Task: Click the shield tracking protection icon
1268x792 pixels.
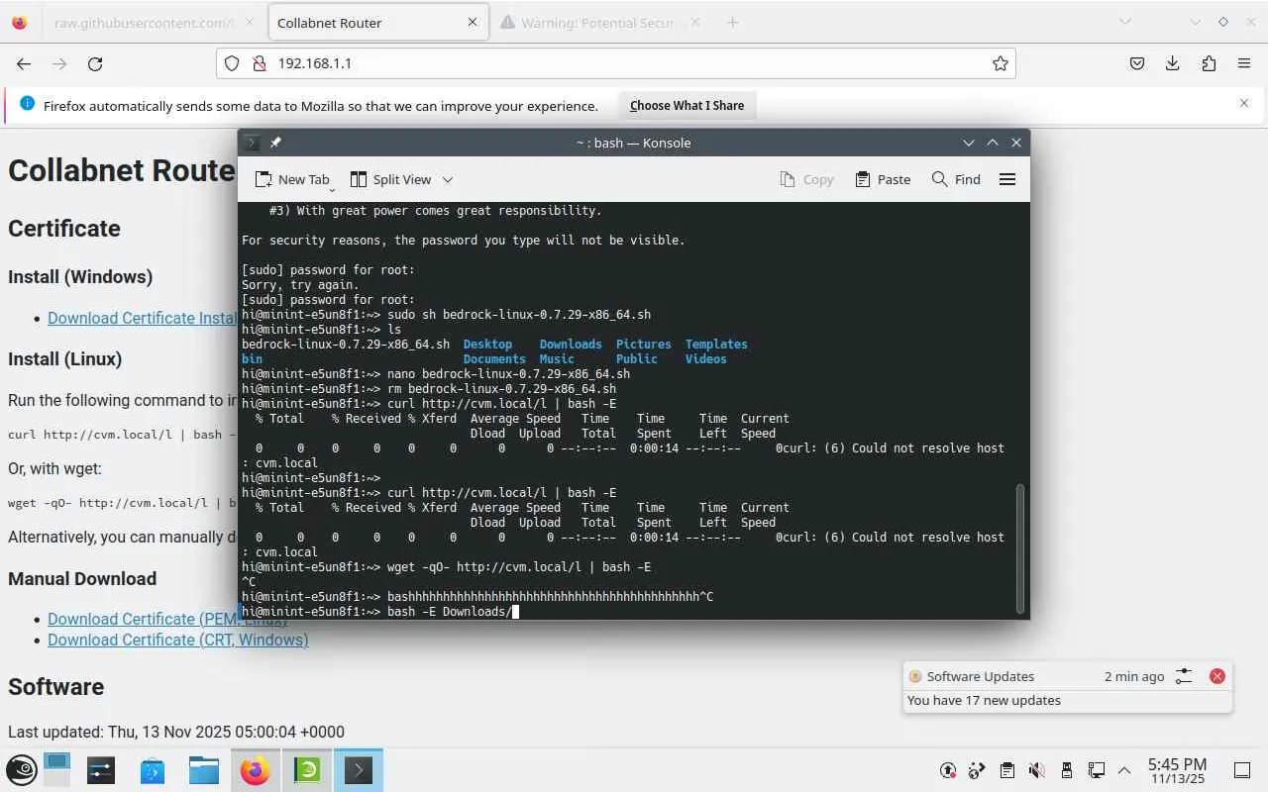Action: pos(232,63)
